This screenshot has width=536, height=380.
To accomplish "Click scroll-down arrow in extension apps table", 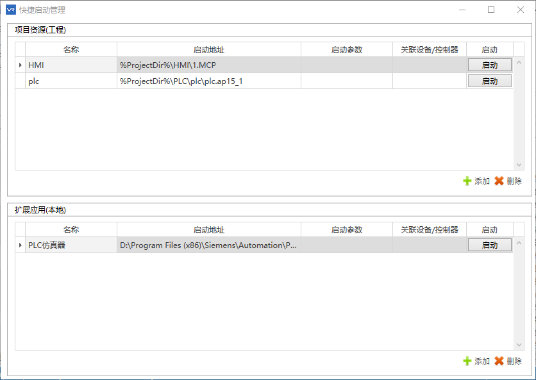I will point(519,345).
